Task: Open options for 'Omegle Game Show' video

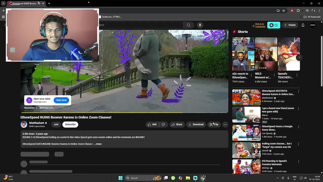Action: (299, 127)
